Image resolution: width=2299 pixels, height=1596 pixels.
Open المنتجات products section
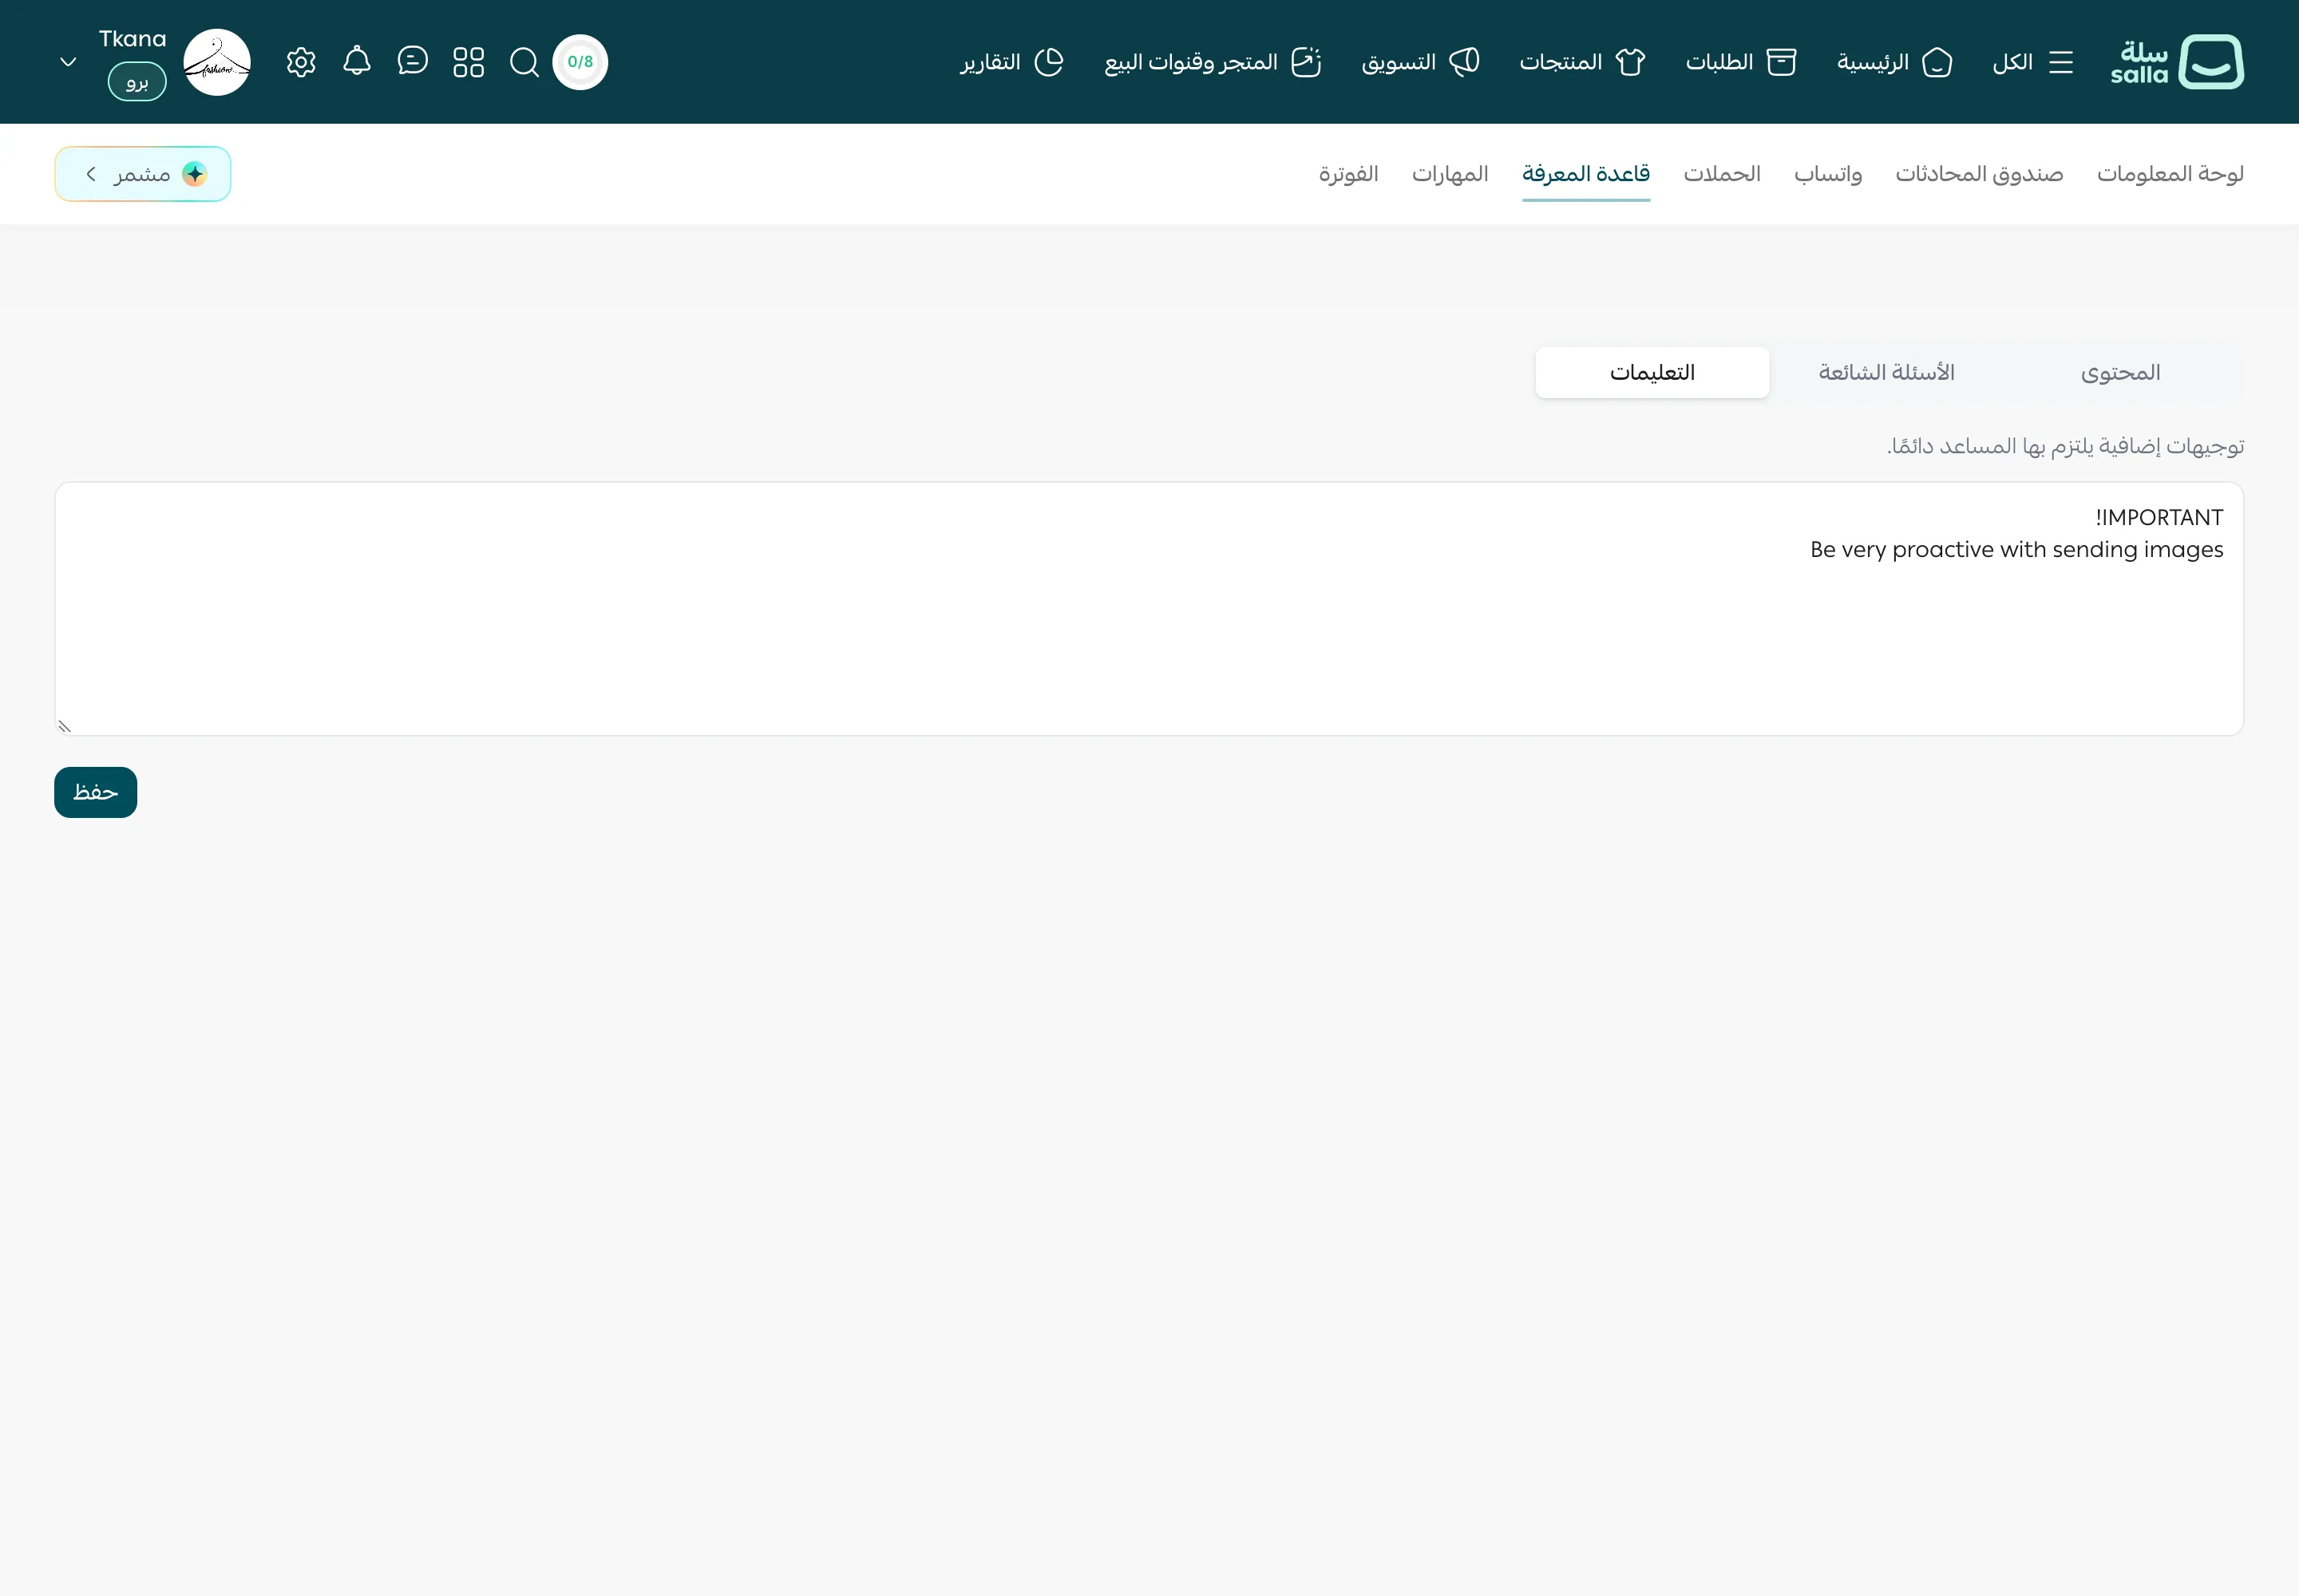tap(1583, 62)
